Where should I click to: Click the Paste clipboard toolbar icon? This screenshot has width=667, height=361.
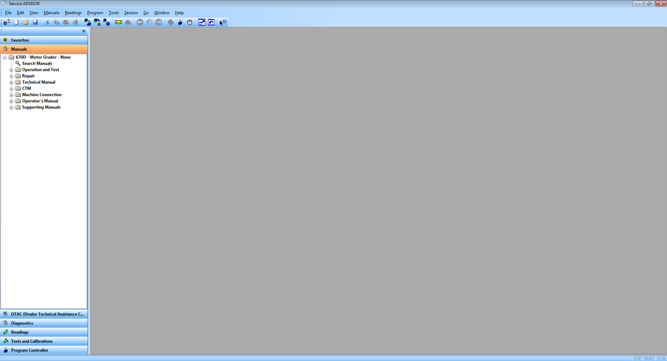[x=66, y=22]
